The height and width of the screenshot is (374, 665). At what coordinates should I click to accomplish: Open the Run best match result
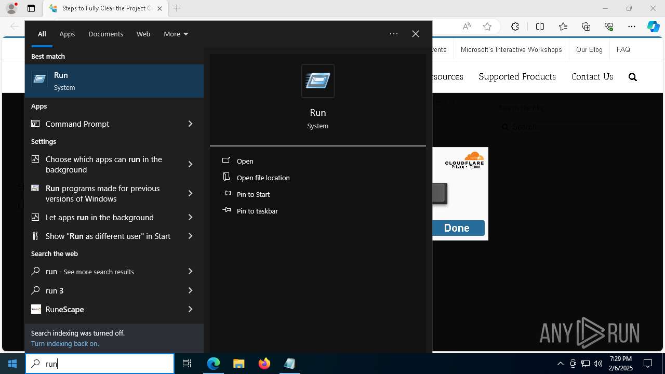114,81
